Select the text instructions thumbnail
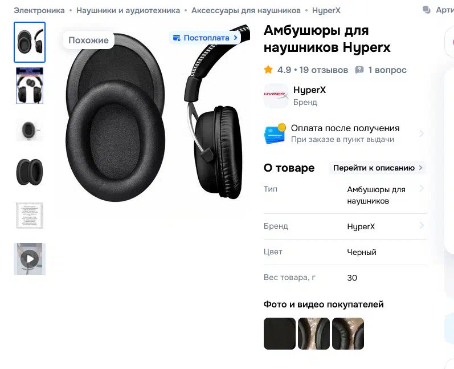The height and width of the screenshot is (369, 454). tap(30, 216)
